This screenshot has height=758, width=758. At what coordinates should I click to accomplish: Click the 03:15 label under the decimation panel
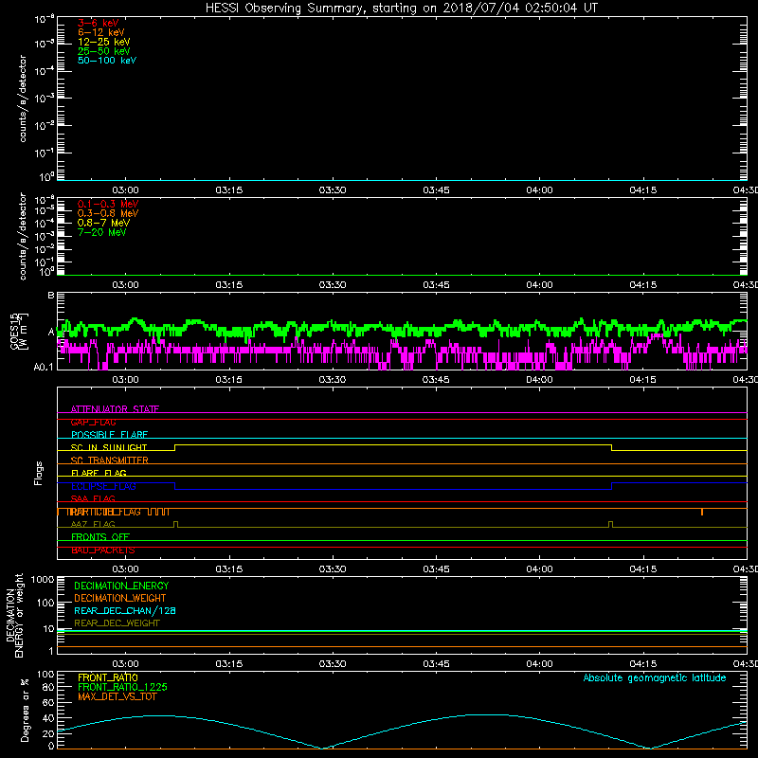pyautogui.click(x=228, y=664)
